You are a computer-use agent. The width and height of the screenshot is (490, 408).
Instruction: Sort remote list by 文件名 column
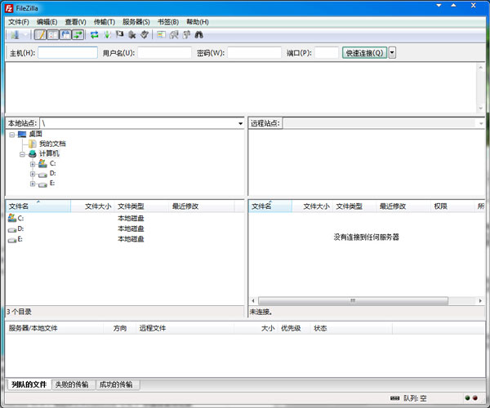(270, 206)
